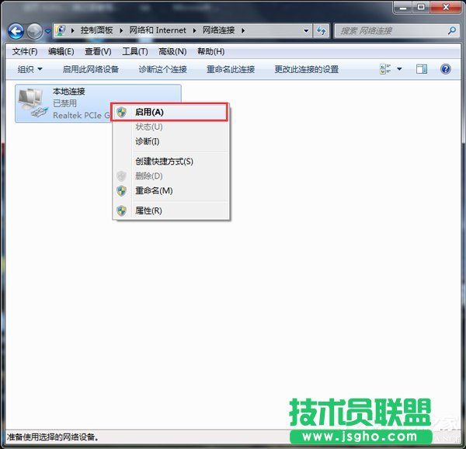This screenshot has width=466, height=449.
Task: Click 更改此连接的设置 in the toolbar
Action: pos(307,70)
